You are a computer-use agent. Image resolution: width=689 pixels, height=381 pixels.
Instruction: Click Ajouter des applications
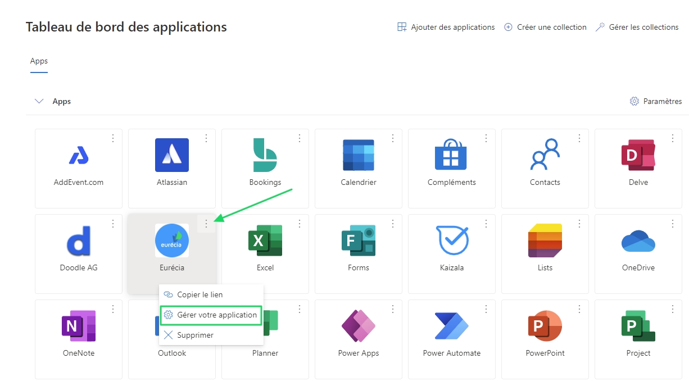(446, 27)
